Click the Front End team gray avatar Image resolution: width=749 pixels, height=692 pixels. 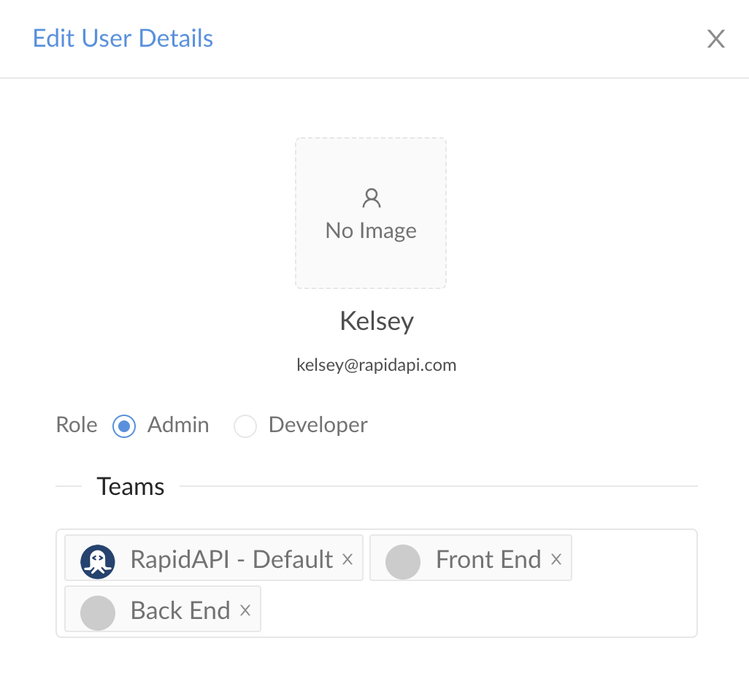tap(403, 561)
